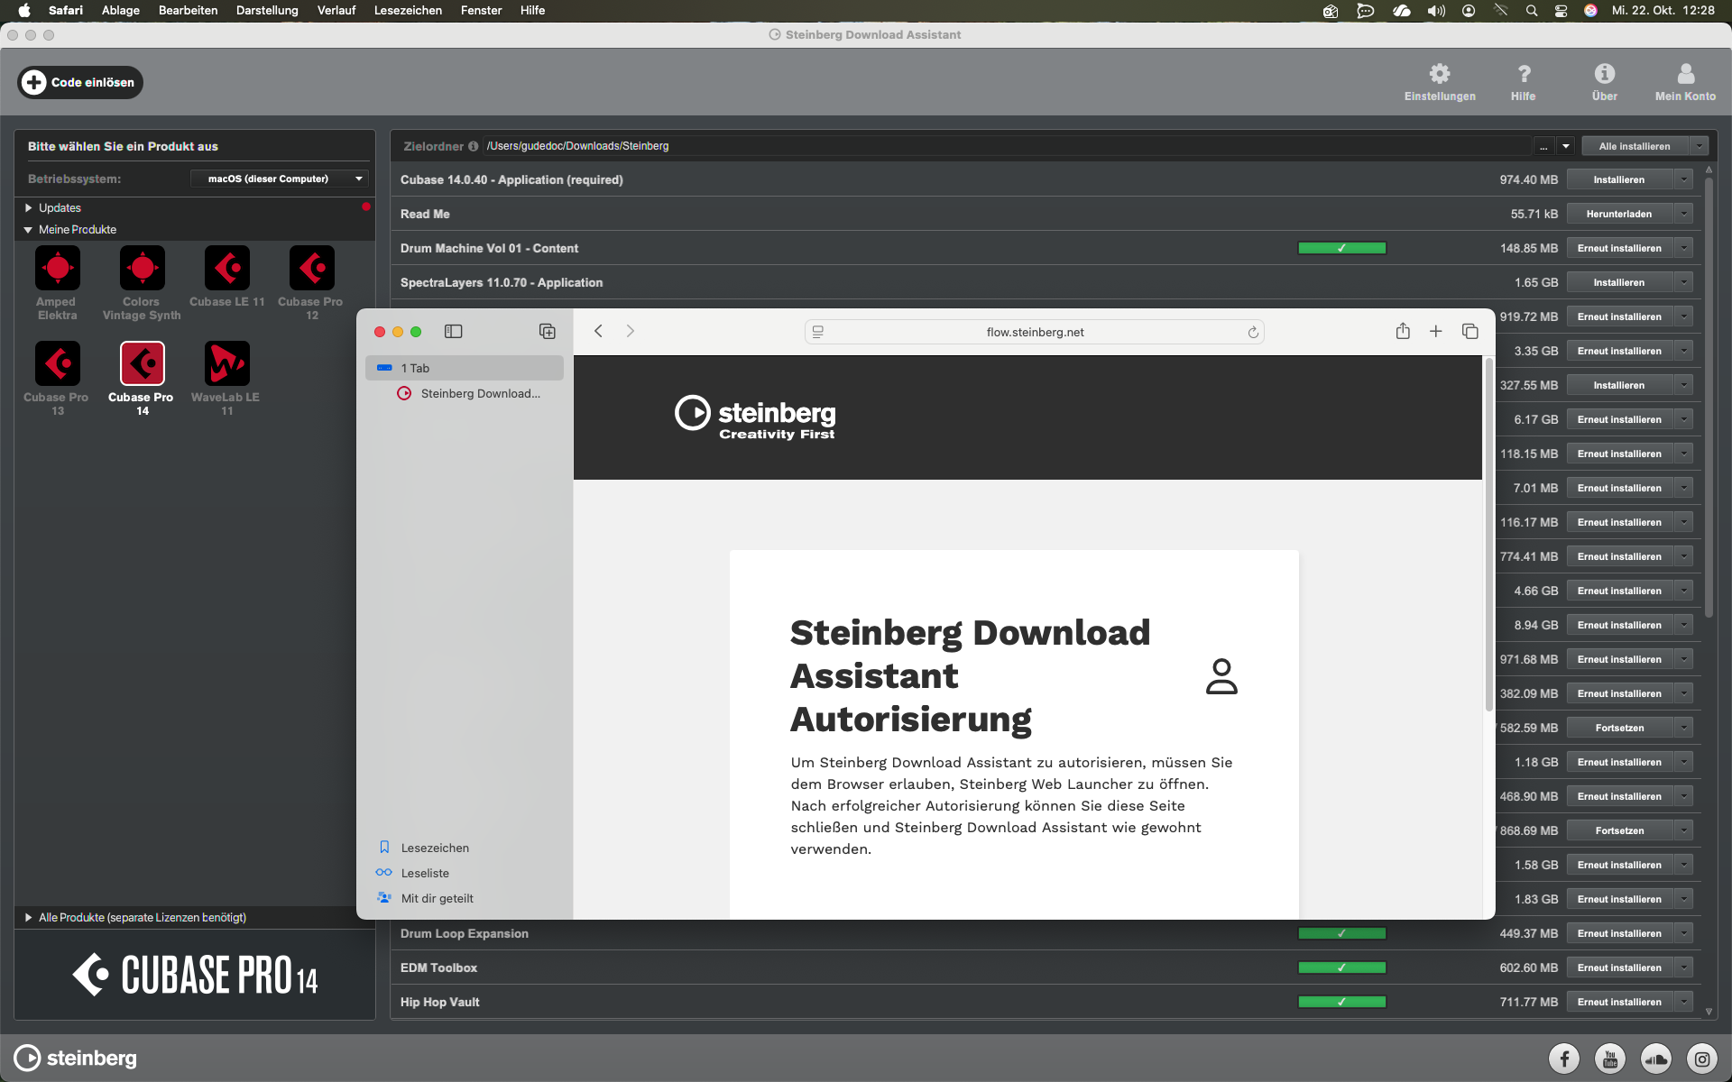Open the Darstellung menu

pos(267,11)
